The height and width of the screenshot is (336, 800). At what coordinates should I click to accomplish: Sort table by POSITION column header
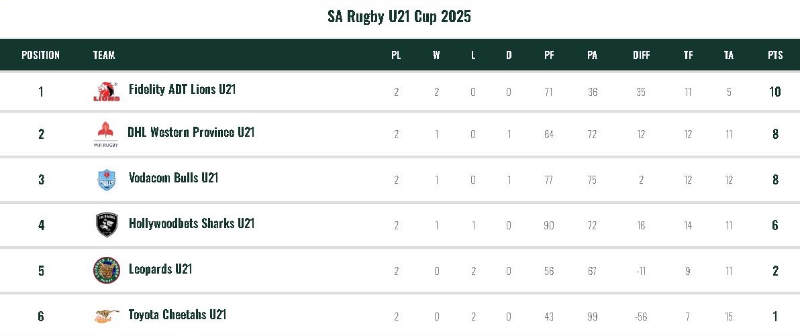(x=40, y=55)
